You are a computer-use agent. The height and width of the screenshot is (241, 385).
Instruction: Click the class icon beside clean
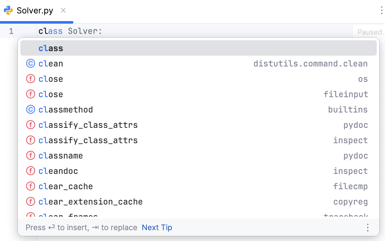[x=30, y=63]
